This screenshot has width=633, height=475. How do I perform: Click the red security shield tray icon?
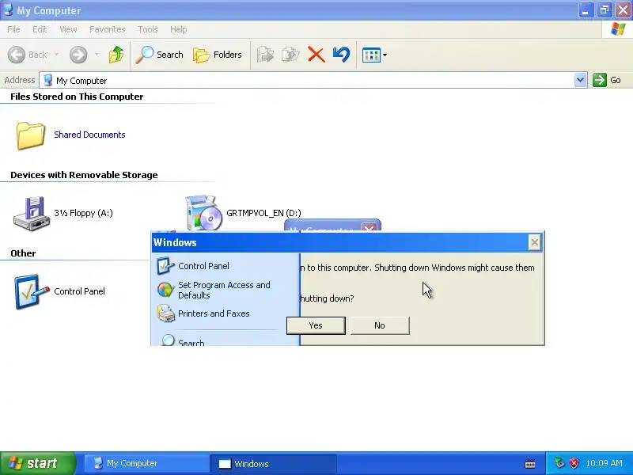click(x=574, y=463)
